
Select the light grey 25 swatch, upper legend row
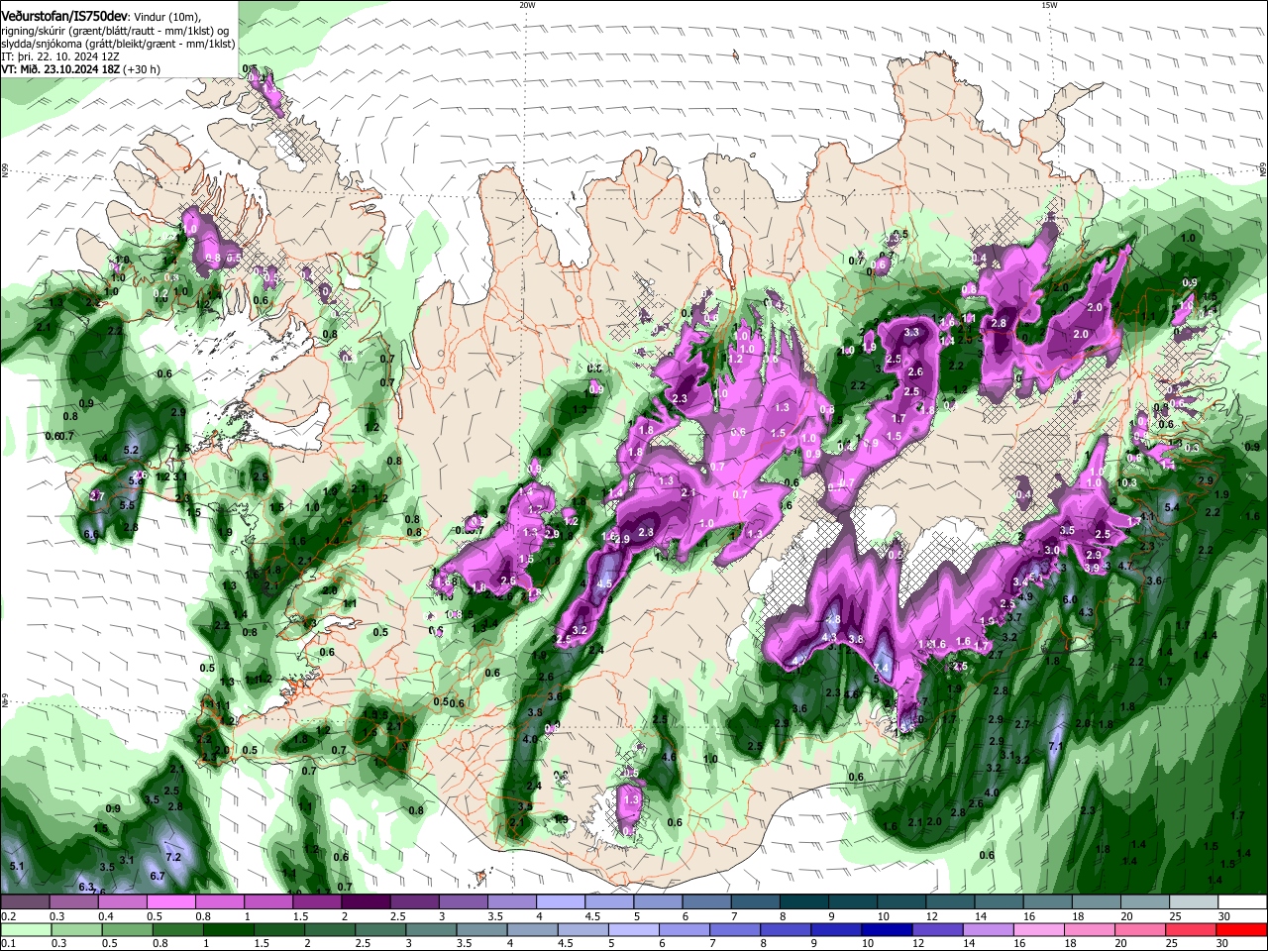coord(1194,901)
